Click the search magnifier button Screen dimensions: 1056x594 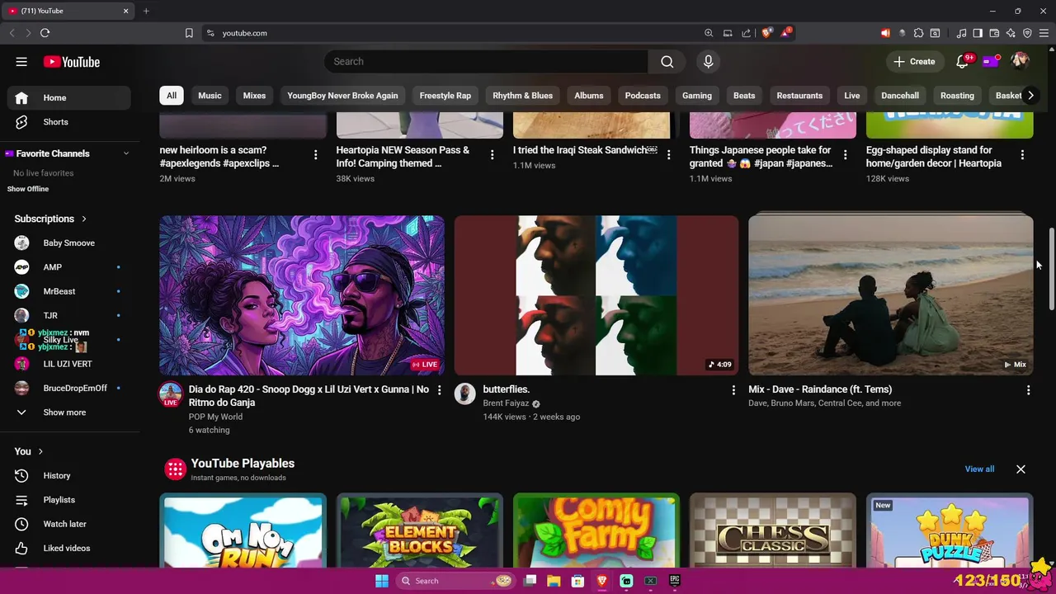pyautogui.click(x=667, y=62)
